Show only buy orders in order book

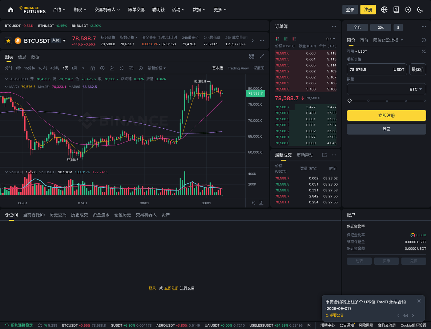pyautogui.click(x=286, y=39)
